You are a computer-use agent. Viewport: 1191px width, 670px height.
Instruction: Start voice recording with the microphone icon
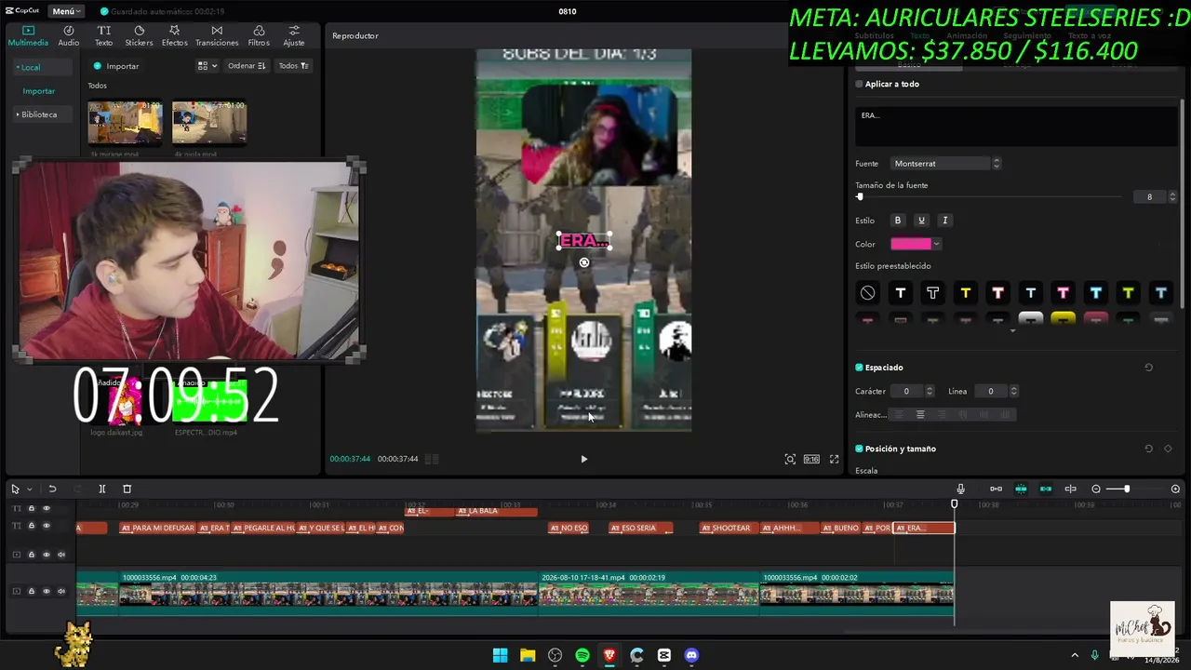(961, 489)
